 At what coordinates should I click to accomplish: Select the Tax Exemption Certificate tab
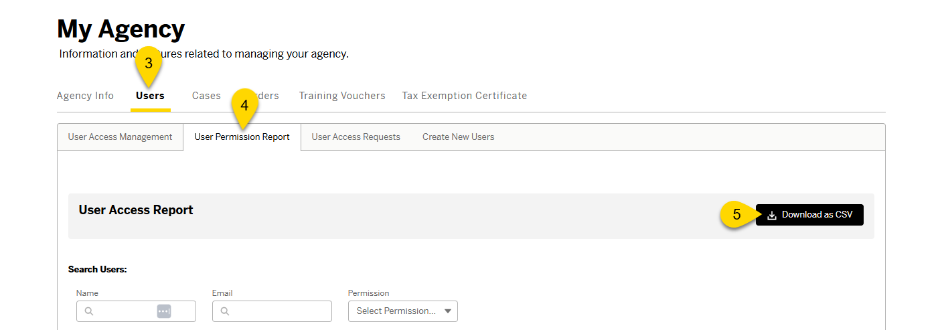pos(465,96)
